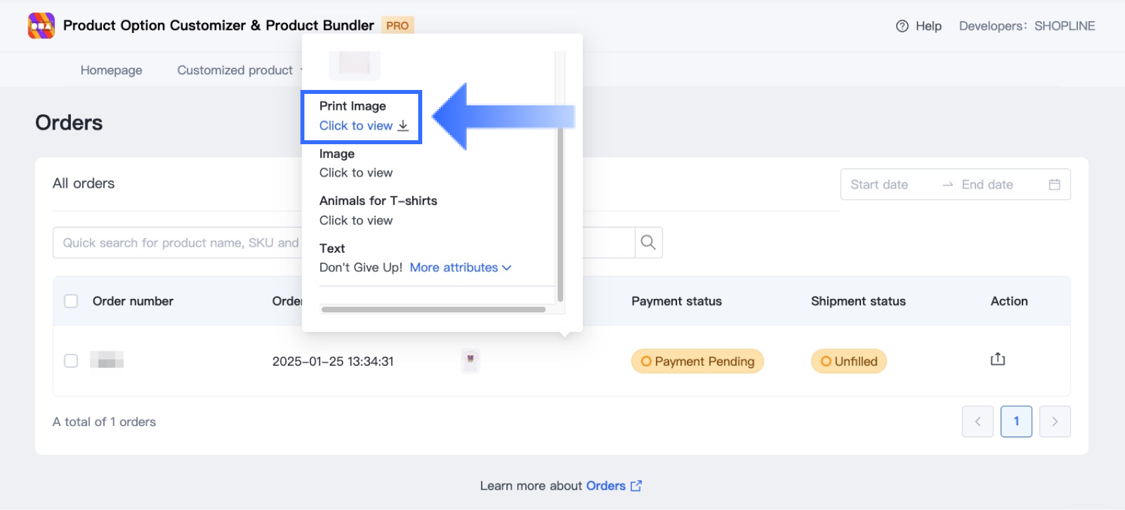
Task: Open the Customized product dropdown menu
Action: pyautogui.click(x=236, y=70)
